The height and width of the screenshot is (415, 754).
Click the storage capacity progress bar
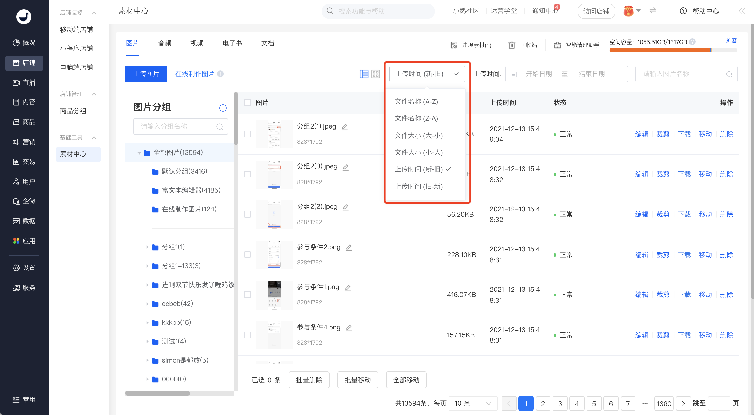coord(673,50)
